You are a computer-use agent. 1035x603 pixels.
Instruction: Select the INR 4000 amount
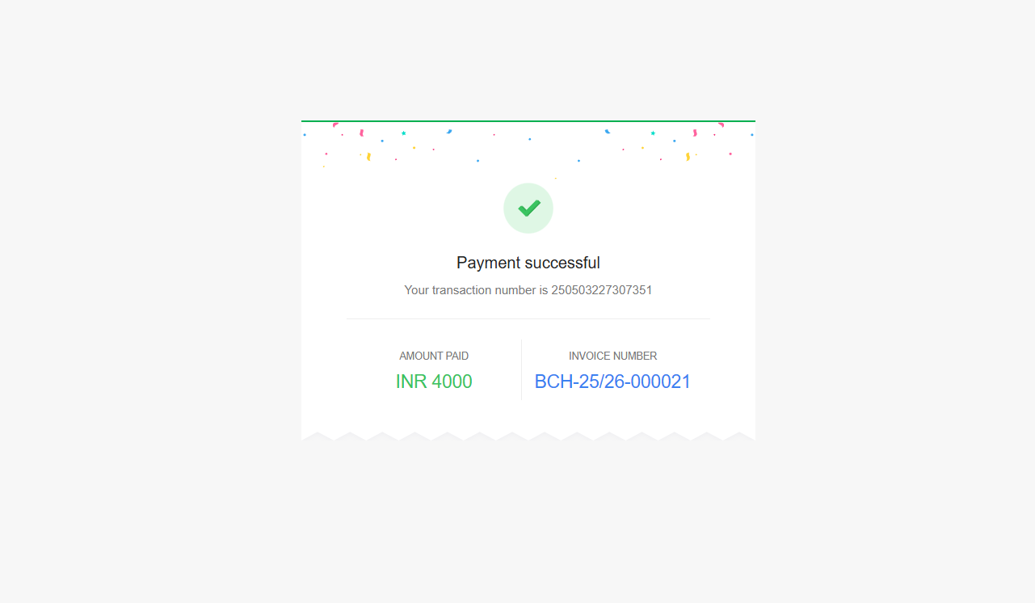click(x=434, y=382)
